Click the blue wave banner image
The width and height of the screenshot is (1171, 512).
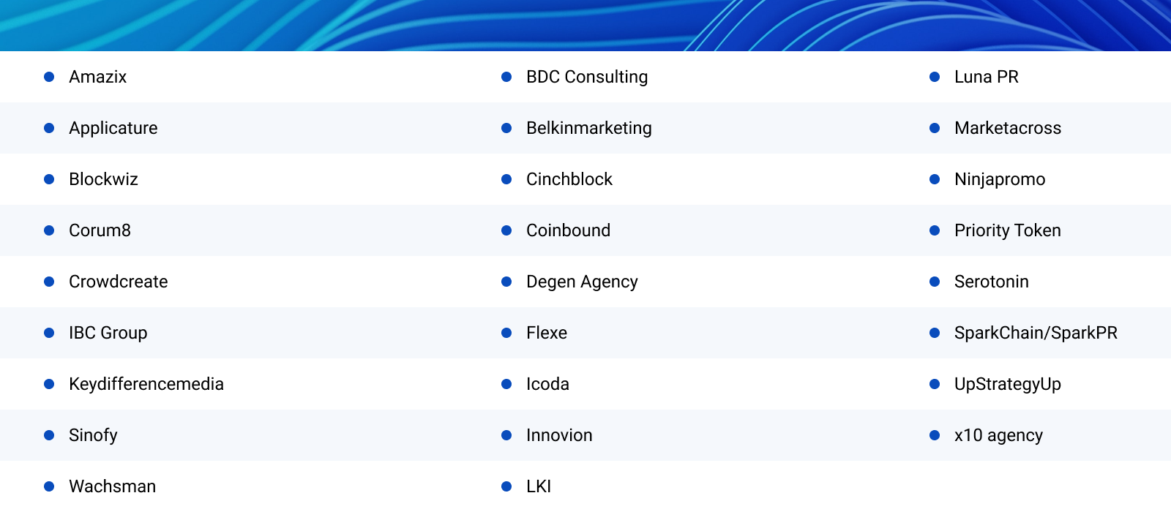(x=585, y=26)
